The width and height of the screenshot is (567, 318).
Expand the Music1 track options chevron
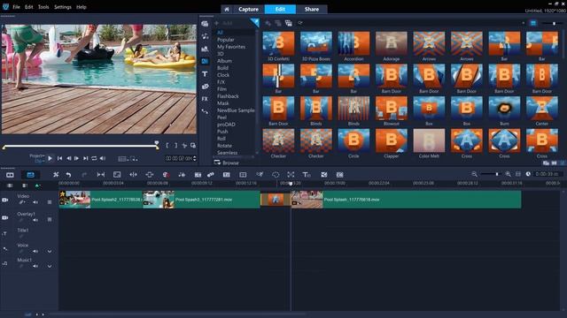tap(50, 266)
